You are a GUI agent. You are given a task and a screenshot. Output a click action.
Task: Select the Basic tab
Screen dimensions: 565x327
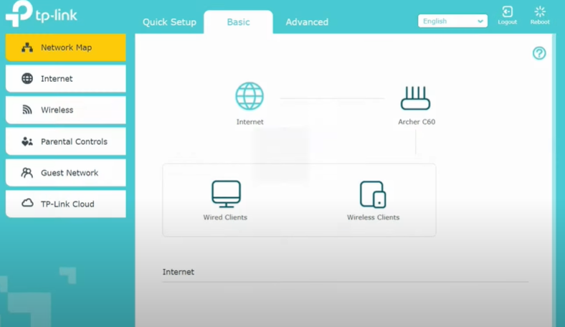click(238, 22)
